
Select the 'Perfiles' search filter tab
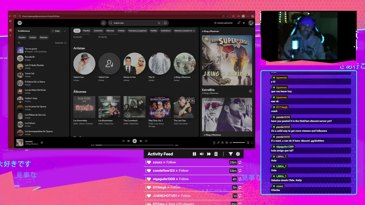(154, 30)
